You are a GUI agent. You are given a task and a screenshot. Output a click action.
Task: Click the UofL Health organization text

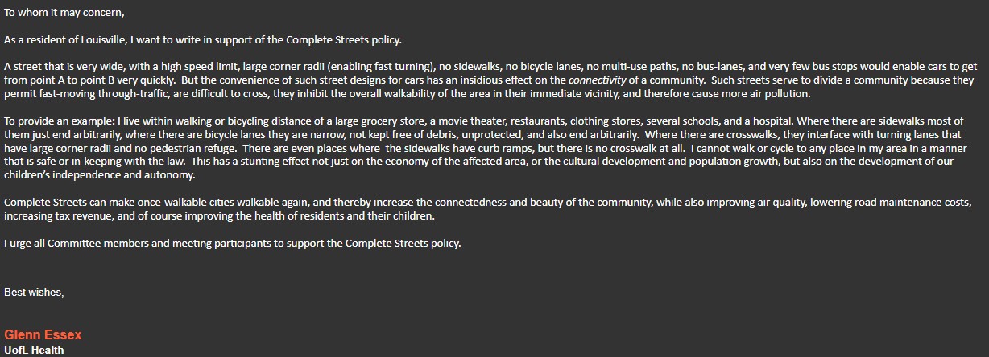(34, 350)
